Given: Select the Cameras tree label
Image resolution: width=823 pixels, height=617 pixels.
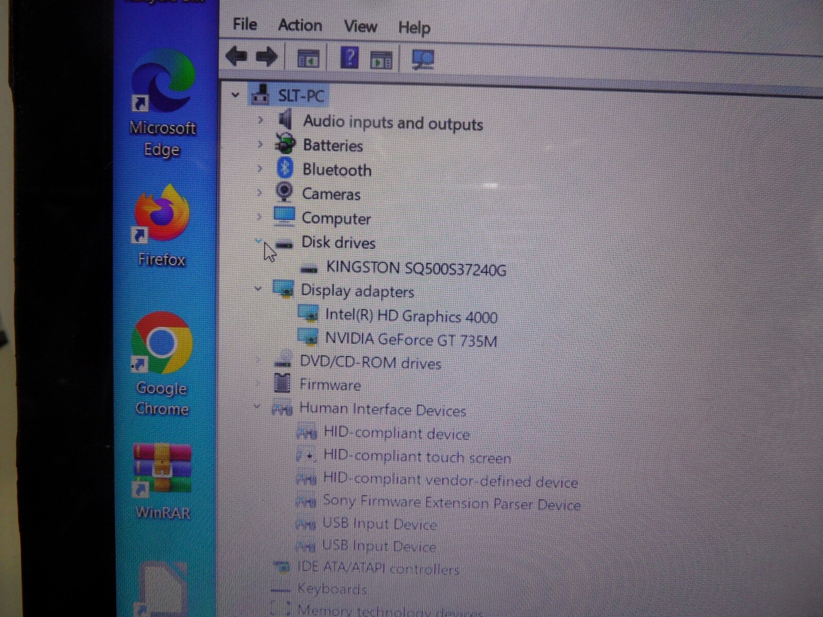Looking at the screenshot, I should [x=331, y=194].
